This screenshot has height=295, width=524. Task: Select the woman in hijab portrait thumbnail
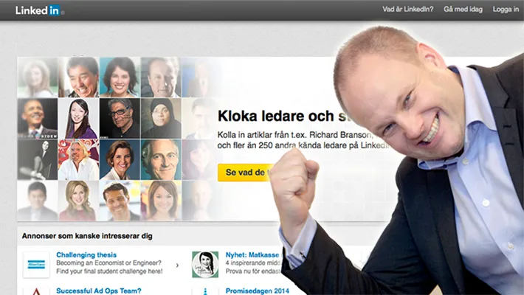click(161, 118)
